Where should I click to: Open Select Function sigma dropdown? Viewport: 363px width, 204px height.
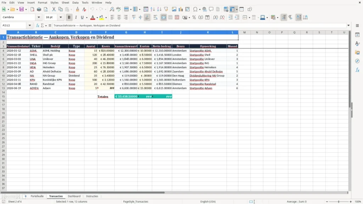tap(46, 25)
